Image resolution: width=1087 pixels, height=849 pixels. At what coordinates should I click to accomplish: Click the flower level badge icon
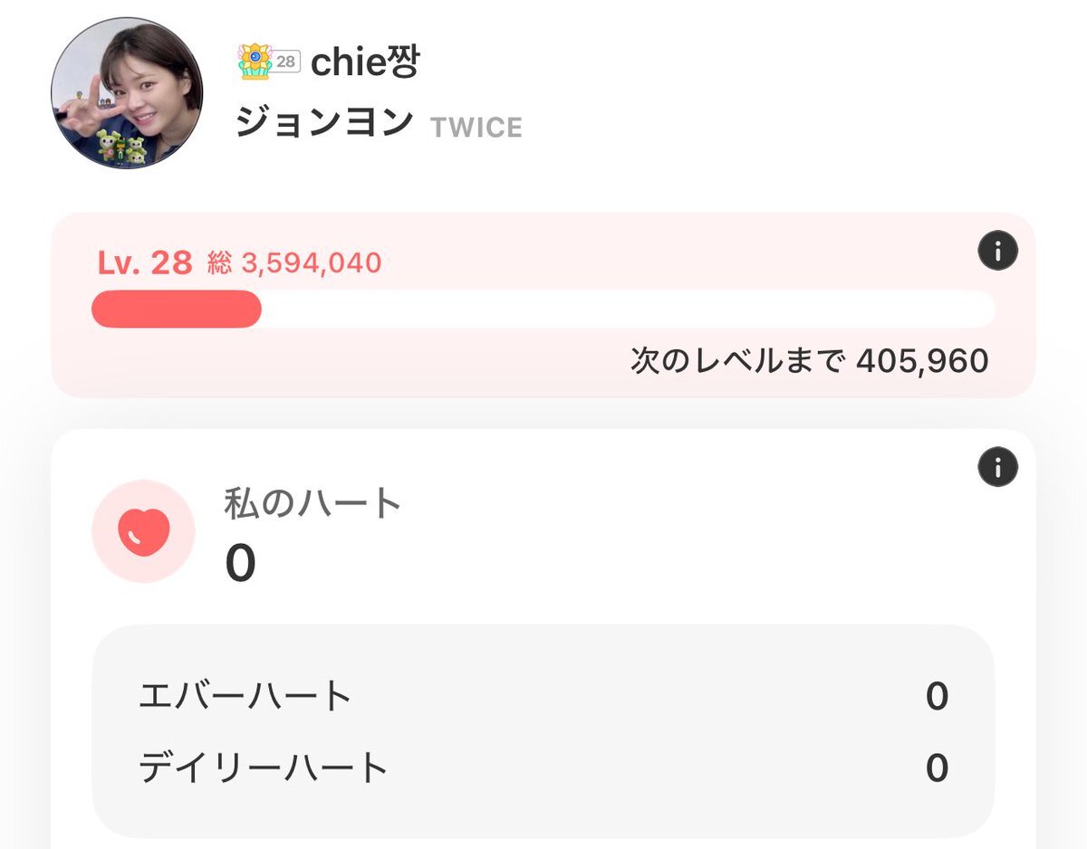(x=255, y=62)
